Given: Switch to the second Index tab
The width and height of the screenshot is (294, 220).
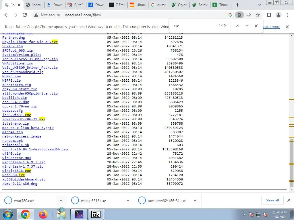Looking at the screenshot, I should [33, 5].
